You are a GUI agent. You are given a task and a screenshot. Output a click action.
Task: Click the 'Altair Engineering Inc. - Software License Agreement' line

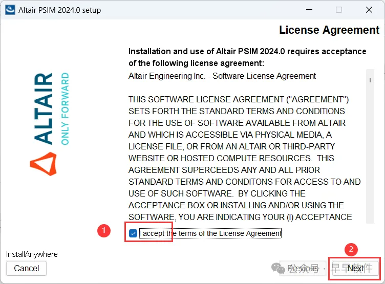tap(222, 76)
